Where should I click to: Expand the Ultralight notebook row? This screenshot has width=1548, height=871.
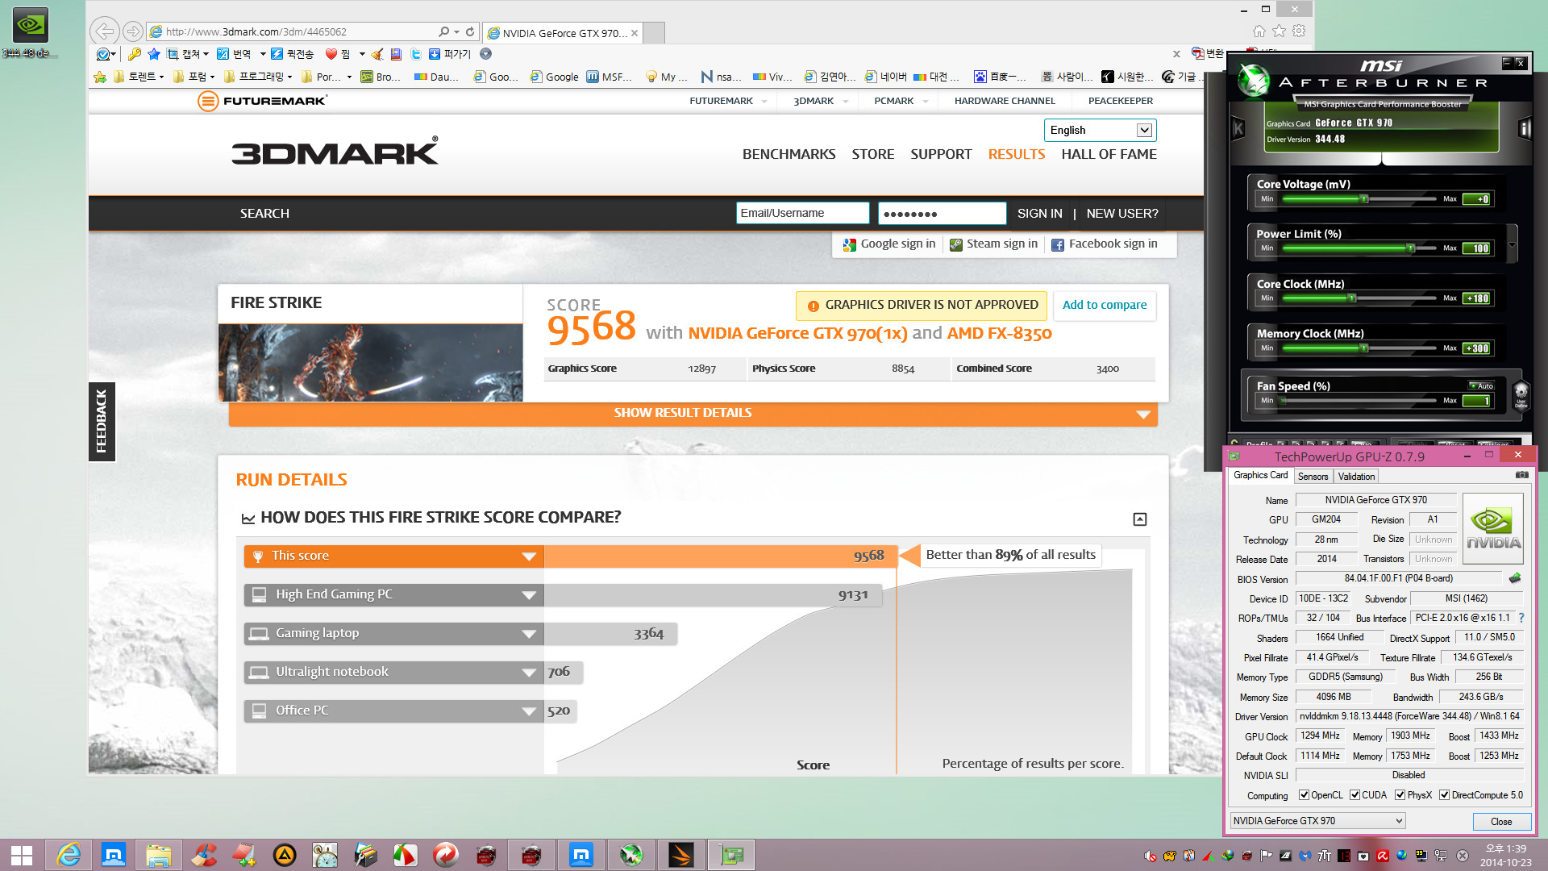coord(529,673)
